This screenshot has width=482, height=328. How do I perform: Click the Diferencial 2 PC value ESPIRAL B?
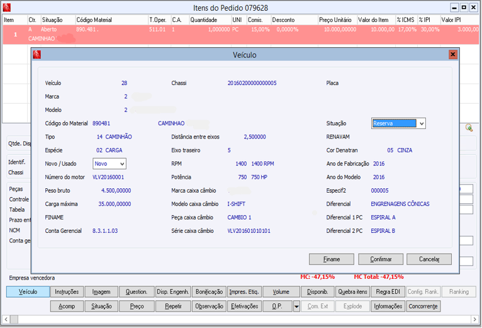(383, 231)
